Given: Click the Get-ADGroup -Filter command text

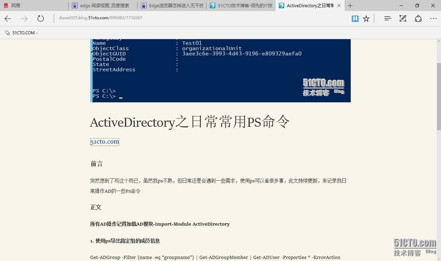Looking at the screenshot, I should 215,257.
